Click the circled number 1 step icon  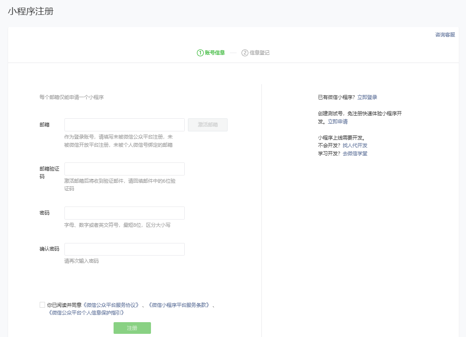point(200,53)
